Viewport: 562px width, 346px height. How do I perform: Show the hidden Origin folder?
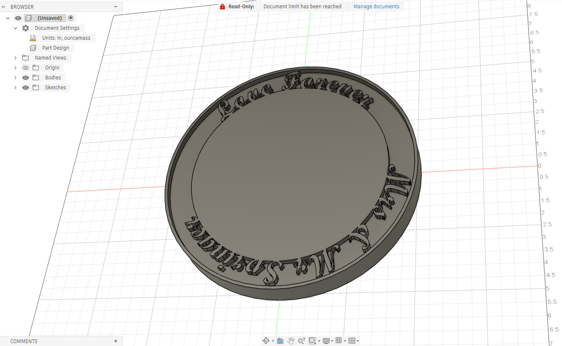(26, 68)
